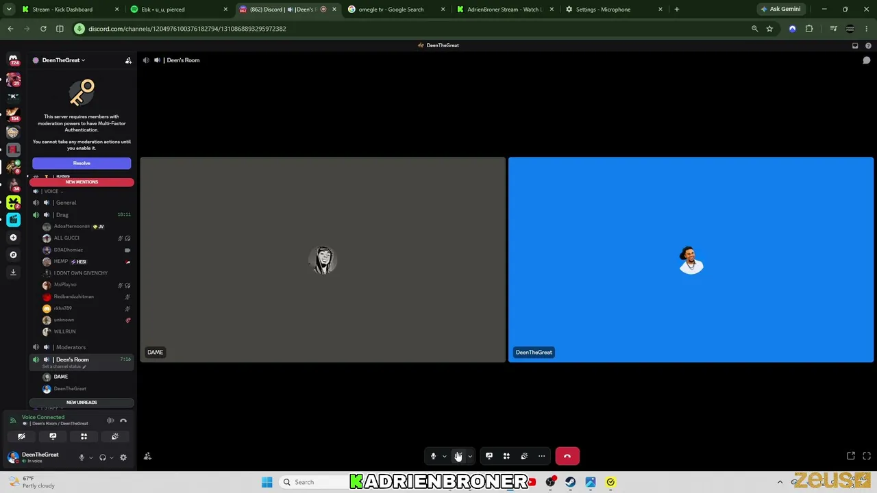Share your screen from the voice panel
Screen dimensions: 877x493
(x=53, y=436)
